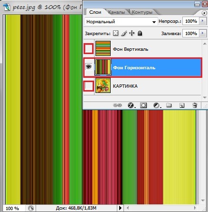Create a new layer
Image resolution: width=208 pixels, height=212 pixels.
click(x=182, y=105)
